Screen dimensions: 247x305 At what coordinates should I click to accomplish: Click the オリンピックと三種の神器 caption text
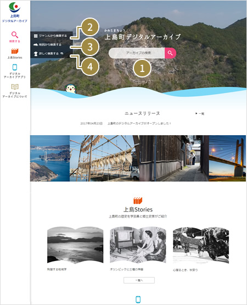[126, 270]
